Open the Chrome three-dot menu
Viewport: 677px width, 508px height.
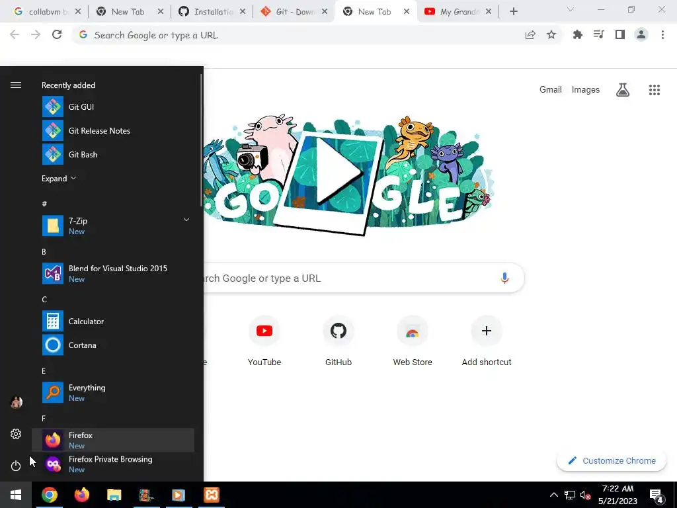pos(662,34)
